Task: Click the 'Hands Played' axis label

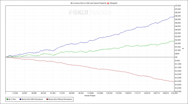Action: point(90,96)
